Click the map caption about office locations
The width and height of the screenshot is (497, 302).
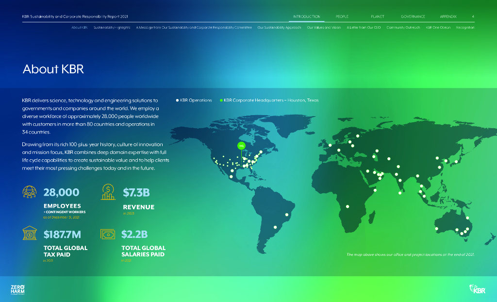pos(411,254)
